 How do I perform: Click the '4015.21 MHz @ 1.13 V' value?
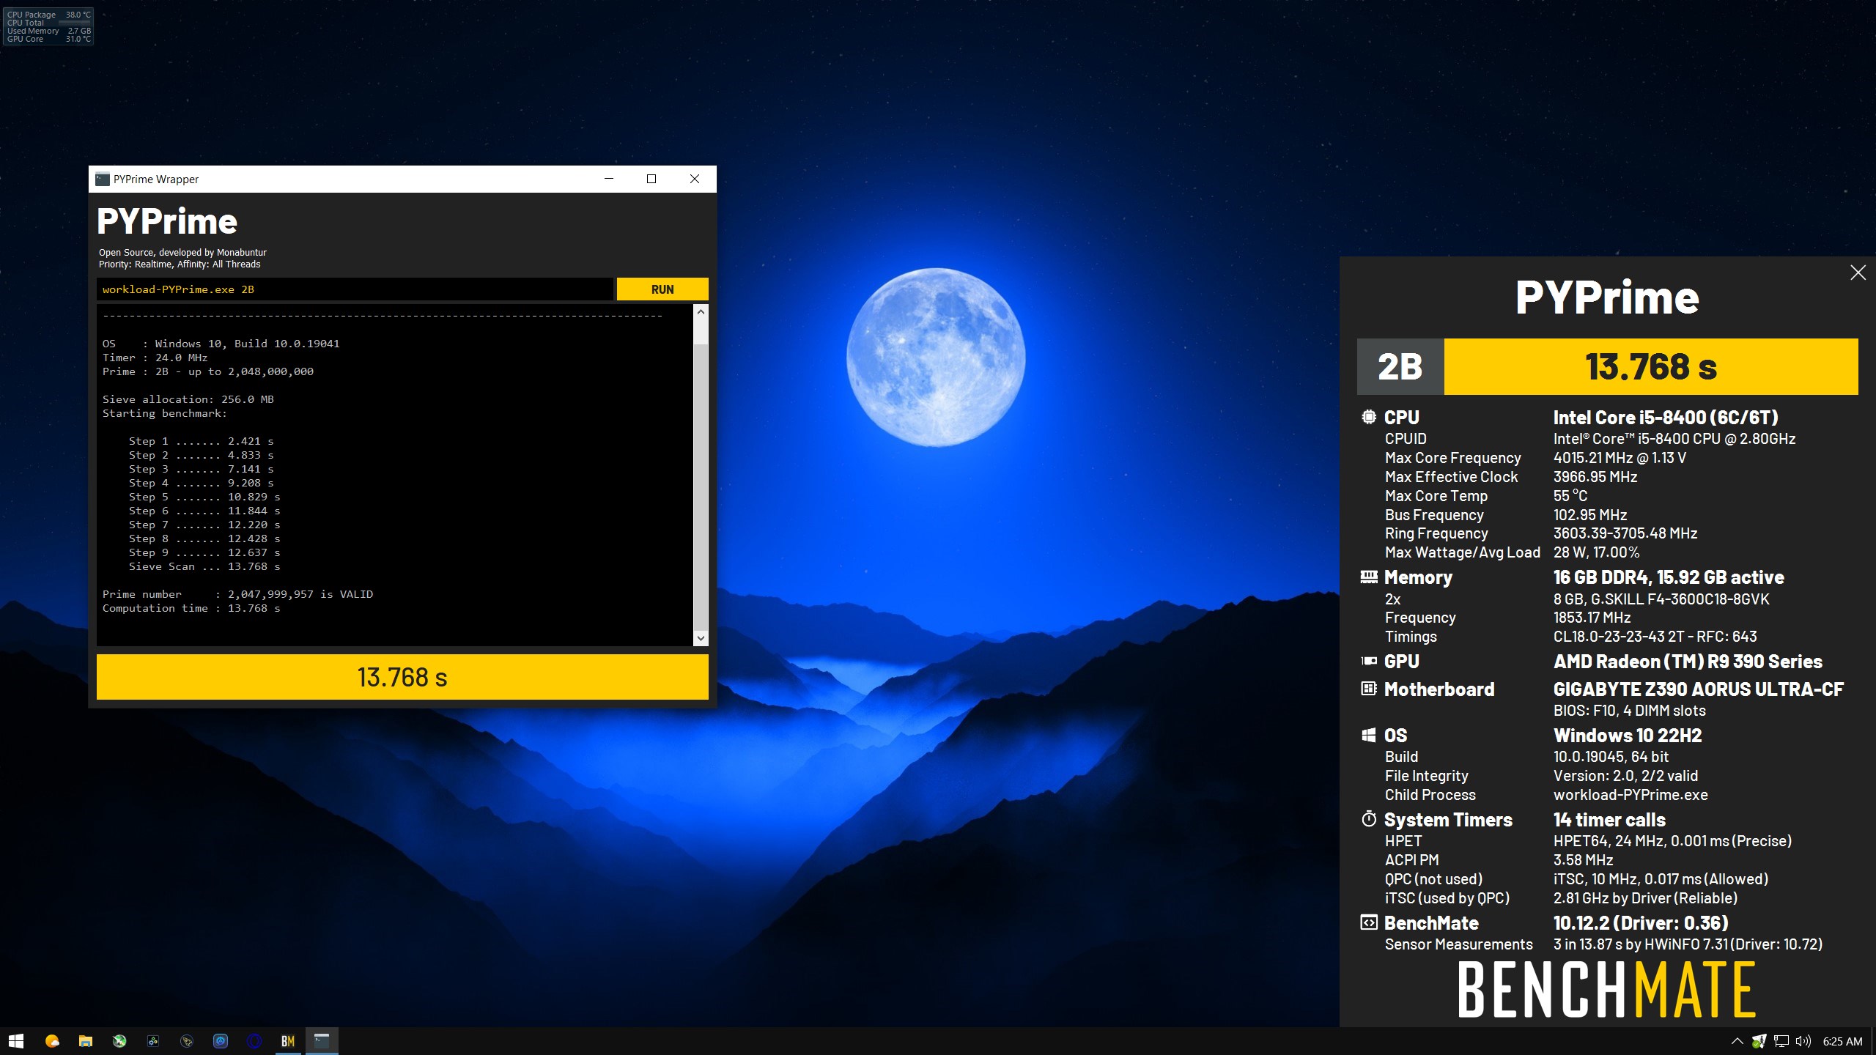pyautogui.click(x=1620, y=458)
